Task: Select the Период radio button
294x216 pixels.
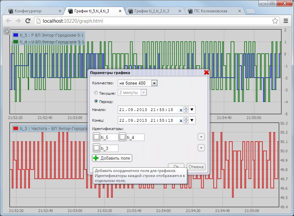Action: (96, 101)
